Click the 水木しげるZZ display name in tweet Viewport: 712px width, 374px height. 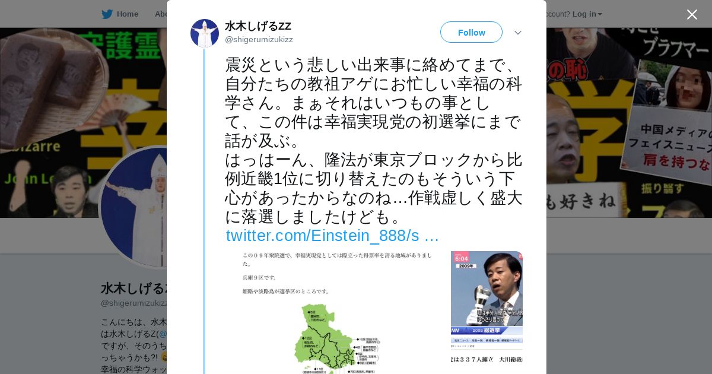tap(258, 26)
